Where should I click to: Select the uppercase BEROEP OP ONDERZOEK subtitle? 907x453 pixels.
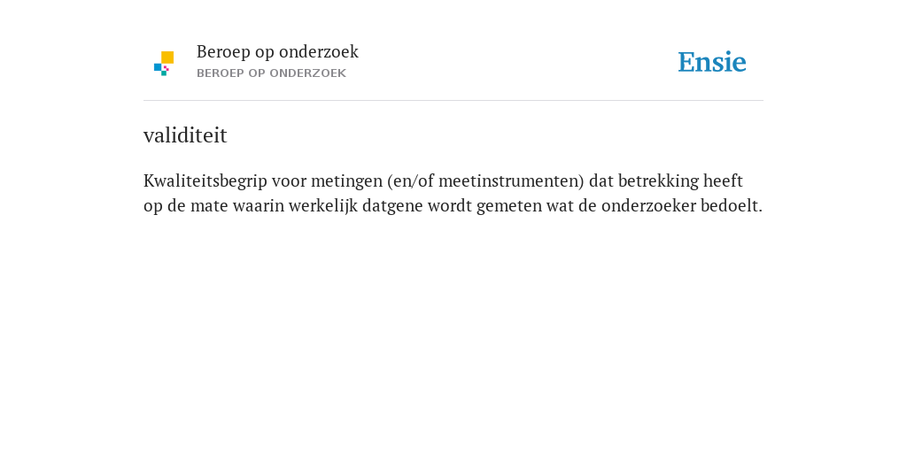point(271,73)
